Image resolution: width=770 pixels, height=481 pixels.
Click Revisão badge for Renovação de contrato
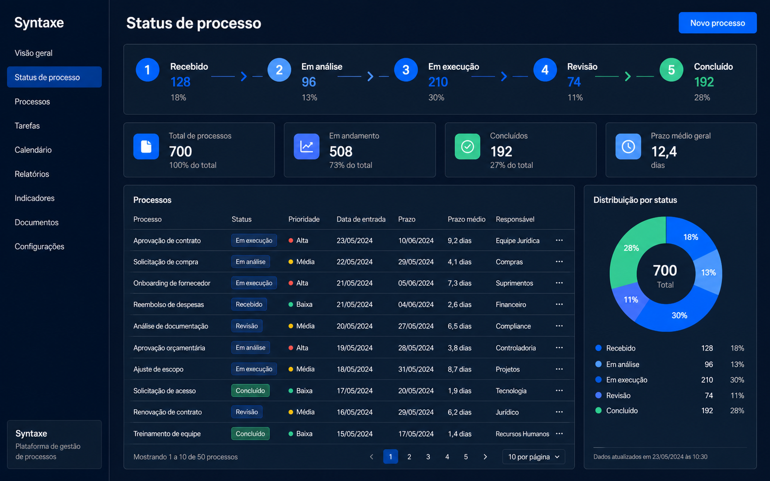click(x=247, y=412)
